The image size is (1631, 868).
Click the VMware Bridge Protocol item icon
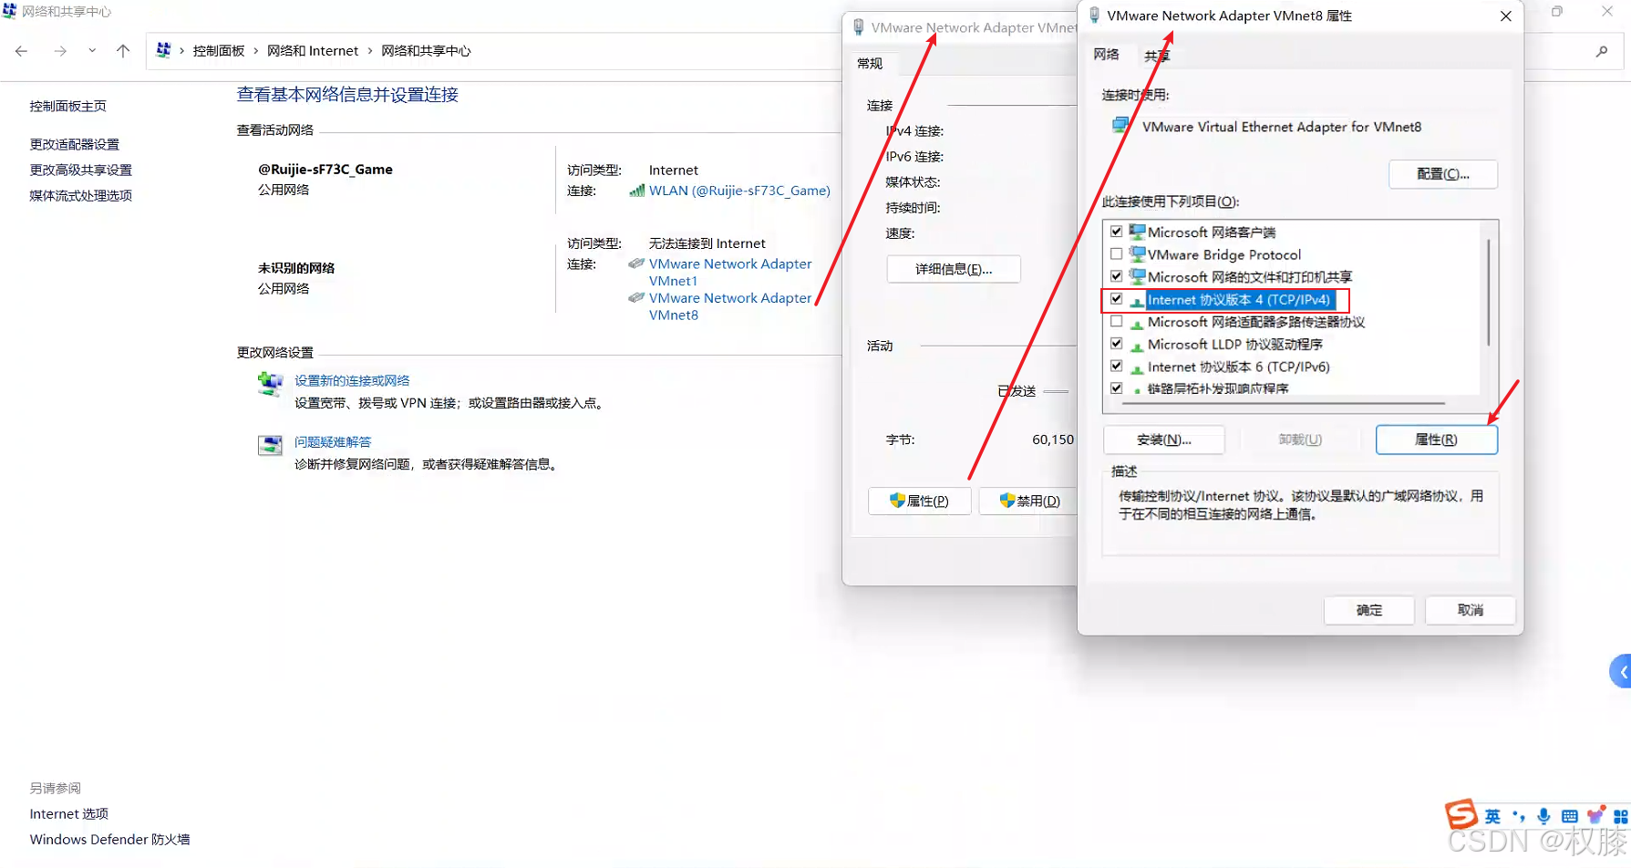(x=1137, y=254)
